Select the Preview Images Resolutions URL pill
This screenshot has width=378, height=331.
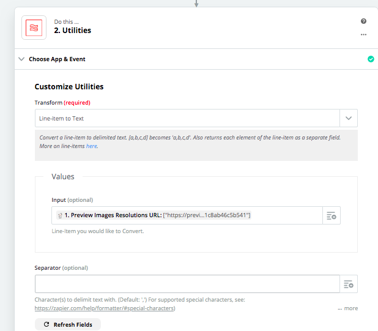pyautogui.click(x=154, y=215)
